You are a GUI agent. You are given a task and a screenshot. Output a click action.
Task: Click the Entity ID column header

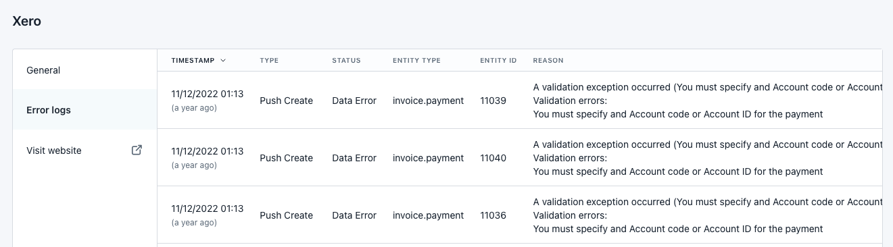point(498,60)
